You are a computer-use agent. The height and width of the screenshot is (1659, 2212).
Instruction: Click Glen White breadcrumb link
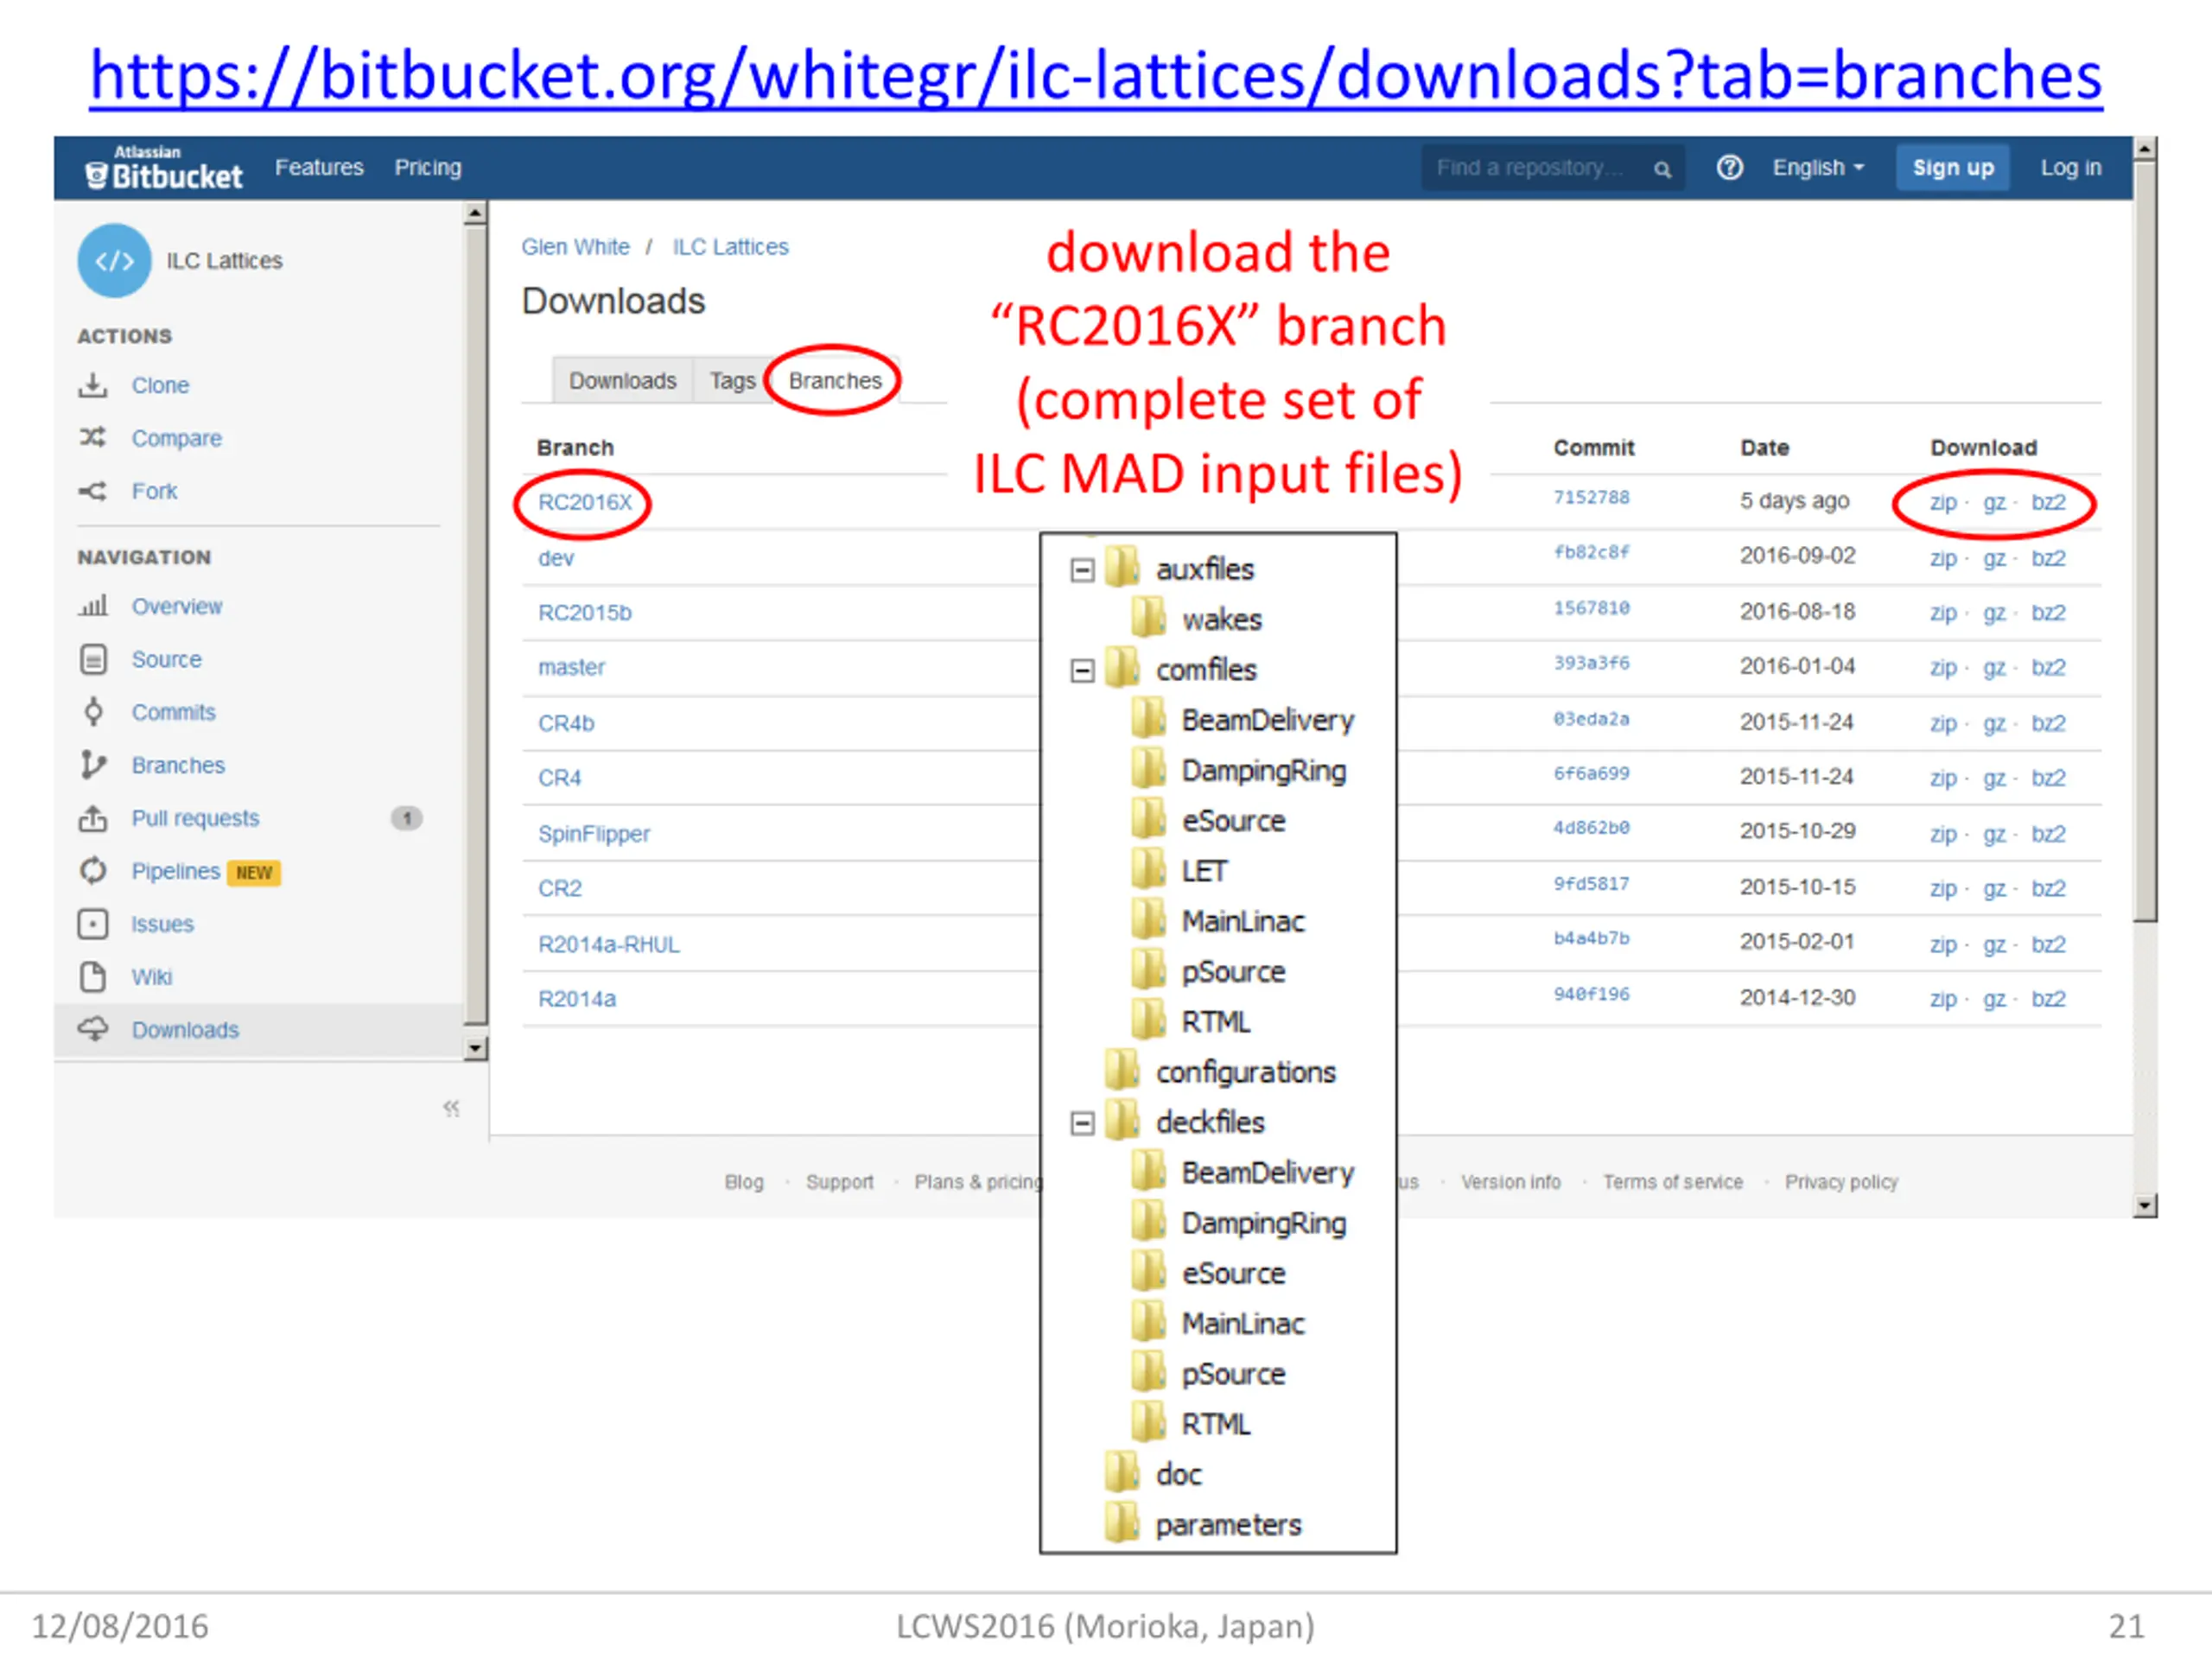[575, 246]
